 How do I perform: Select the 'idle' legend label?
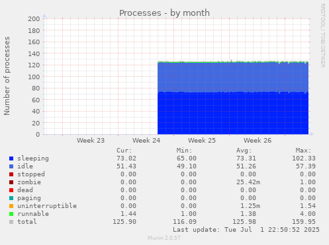tap(25, 166)
